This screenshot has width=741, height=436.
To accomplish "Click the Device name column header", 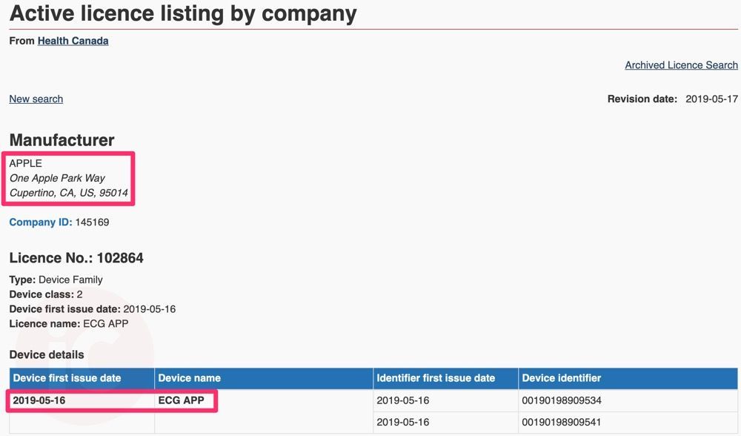I will coord(190,378).
